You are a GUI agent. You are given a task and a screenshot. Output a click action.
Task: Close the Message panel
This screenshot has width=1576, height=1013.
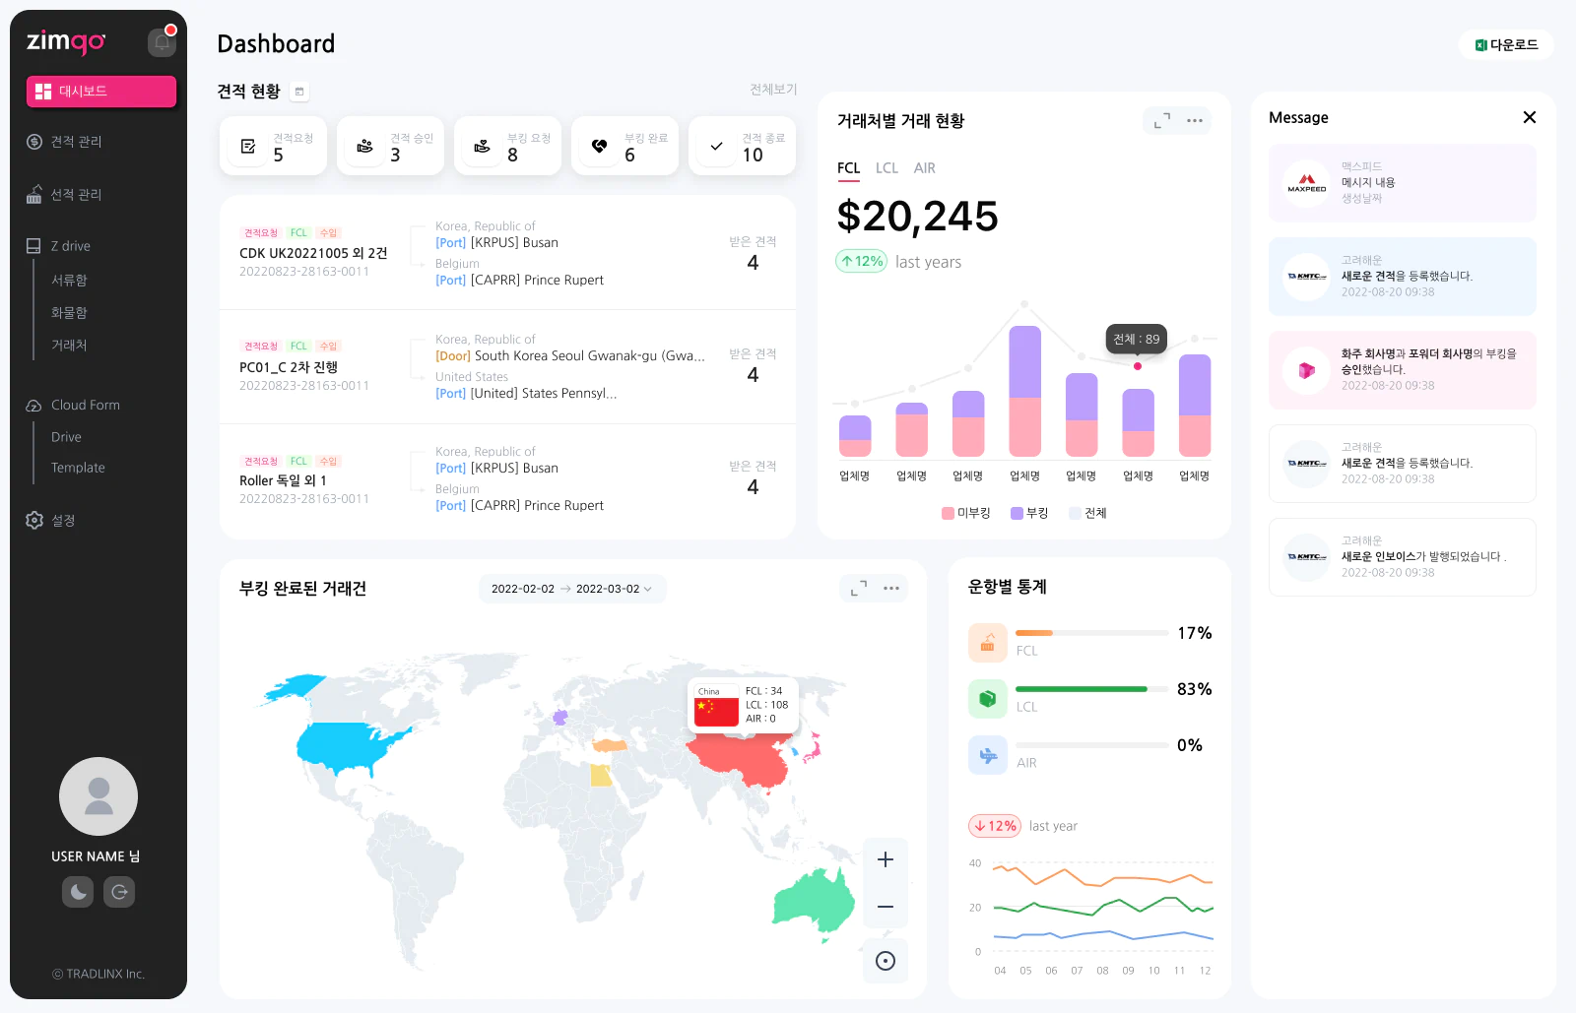pos(1530,117)
